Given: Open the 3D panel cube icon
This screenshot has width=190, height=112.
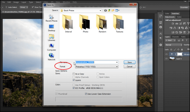Looking at the screenshot, I should pos(161,45).
